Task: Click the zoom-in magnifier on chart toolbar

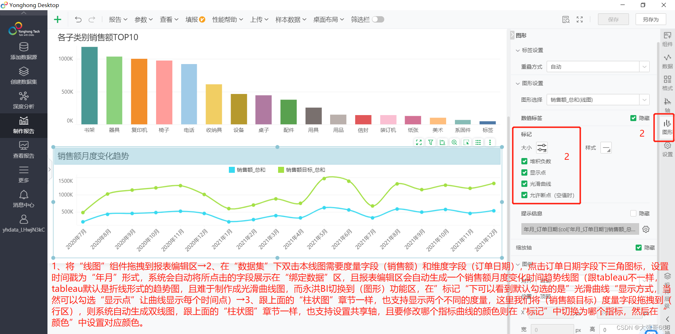Action: coord(454,142)
